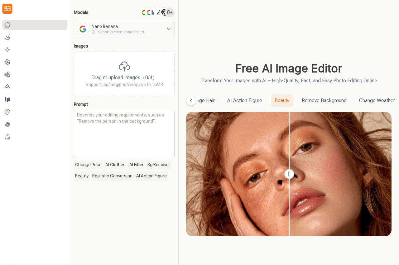This screenshot has width=399, height=265.
Task: Click the left arrow beside Change Hair
Action: [x=191, y=101]
